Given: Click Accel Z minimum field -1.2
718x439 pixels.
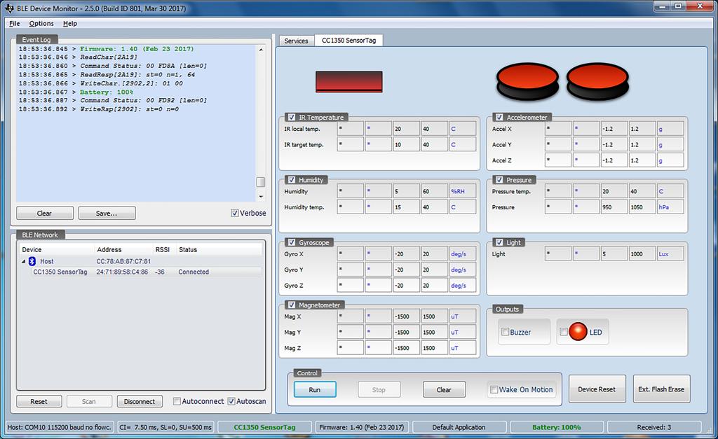Looking at the screenshot, I should 614,160.
